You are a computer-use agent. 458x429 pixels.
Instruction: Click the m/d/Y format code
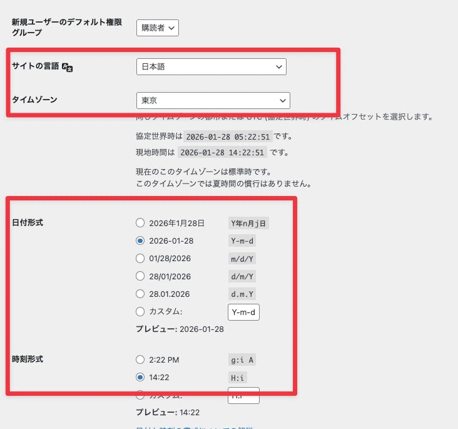(242, 259)
